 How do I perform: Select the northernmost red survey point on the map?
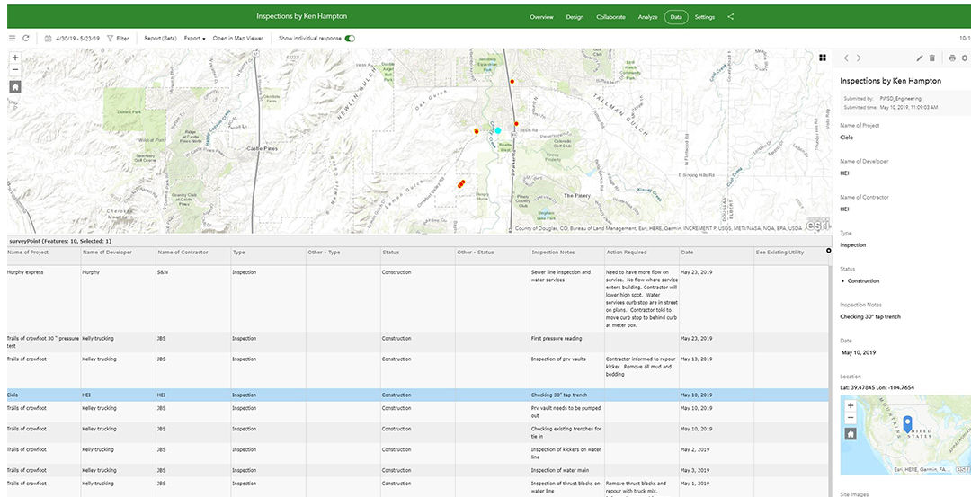pyautogui.click(x=512, y=81)
